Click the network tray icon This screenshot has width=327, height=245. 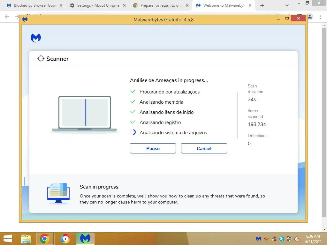289,239
